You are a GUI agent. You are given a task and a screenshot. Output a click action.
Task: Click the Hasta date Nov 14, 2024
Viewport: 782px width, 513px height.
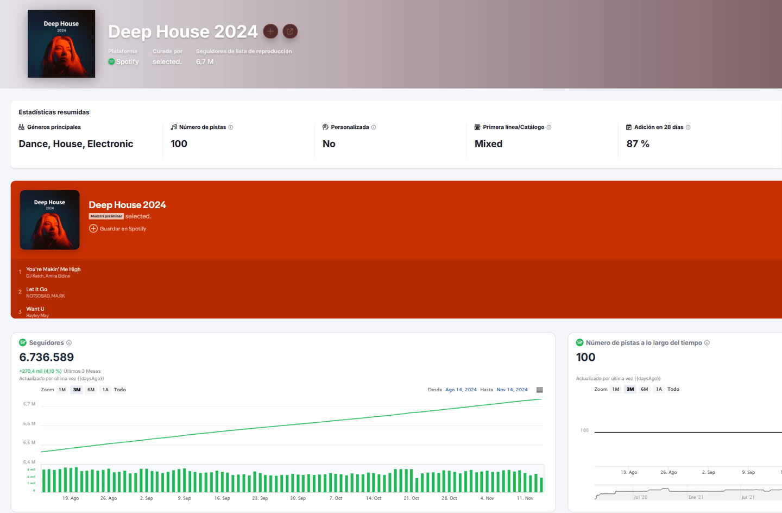tap(512, 390)
